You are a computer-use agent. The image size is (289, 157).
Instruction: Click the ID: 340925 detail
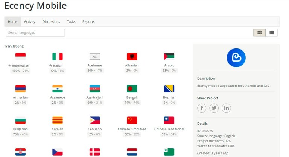(x=205, y=131)
